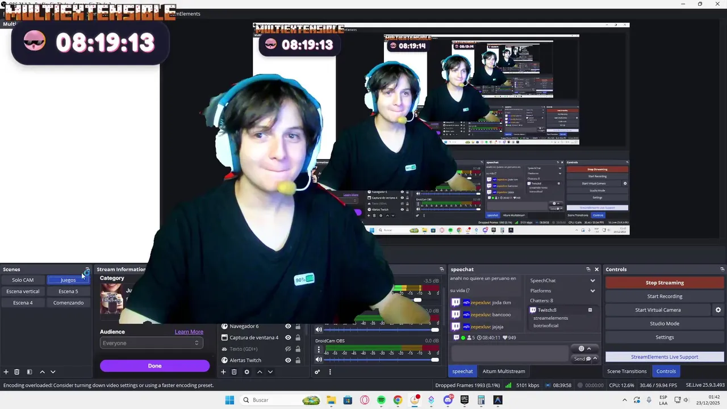Remove selected source with trash icon
727x409 pixels.
point(234,372)
